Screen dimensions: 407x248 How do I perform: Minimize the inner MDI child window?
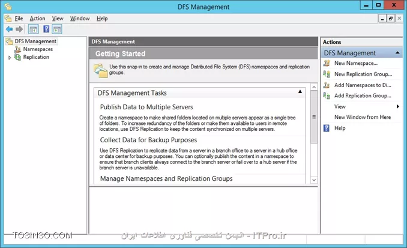[x=382, y=19]
